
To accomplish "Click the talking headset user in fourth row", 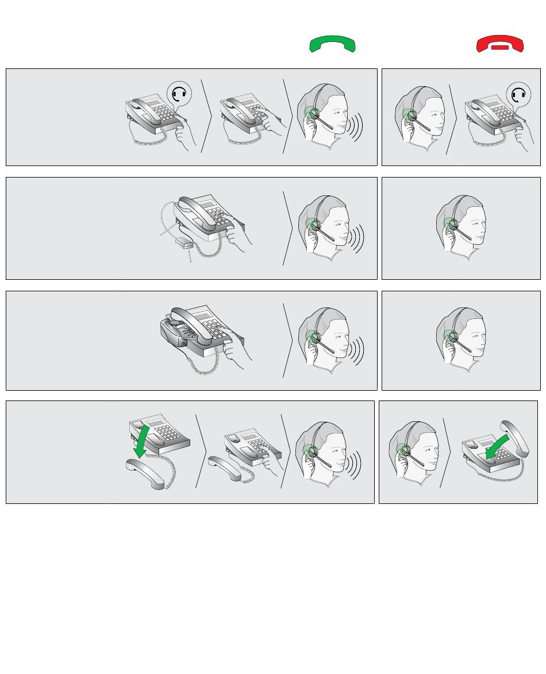I will [328, 455].
